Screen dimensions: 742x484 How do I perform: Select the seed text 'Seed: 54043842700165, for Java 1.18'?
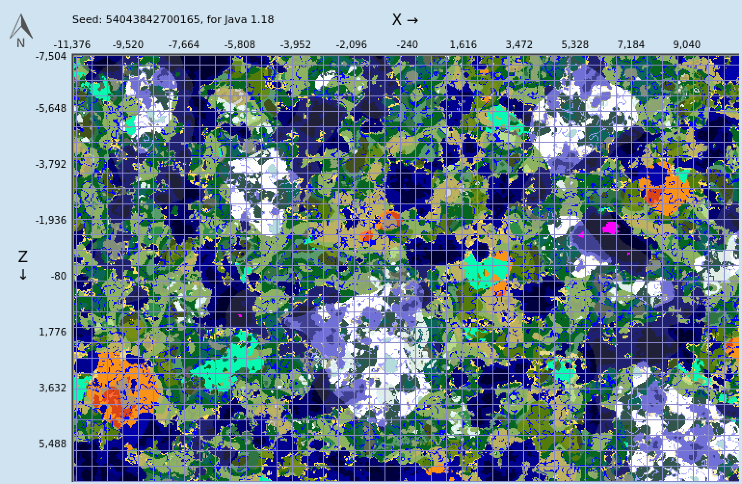(173, 20)
